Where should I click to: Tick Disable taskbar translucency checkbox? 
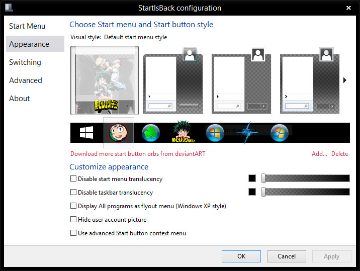click(x=73, y=192)
